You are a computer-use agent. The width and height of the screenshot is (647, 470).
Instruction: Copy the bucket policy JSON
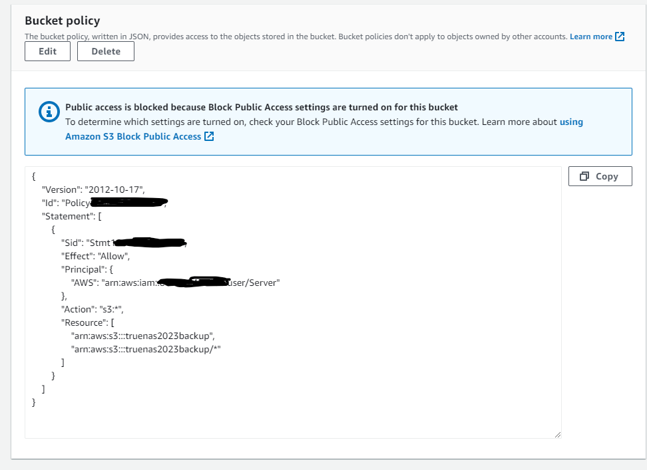point(600,176)
